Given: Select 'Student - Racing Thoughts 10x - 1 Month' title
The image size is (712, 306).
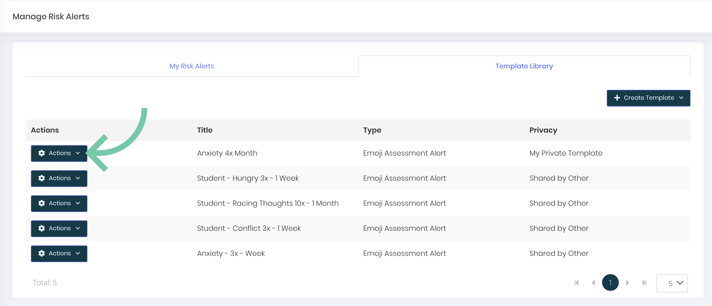Looking at the screenshot, I should click(268, 203).
